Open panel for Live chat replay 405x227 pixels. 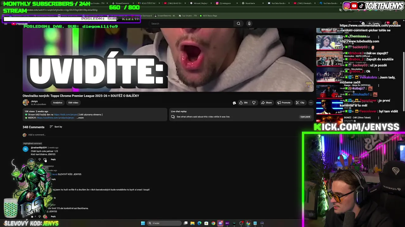[305, 117]
